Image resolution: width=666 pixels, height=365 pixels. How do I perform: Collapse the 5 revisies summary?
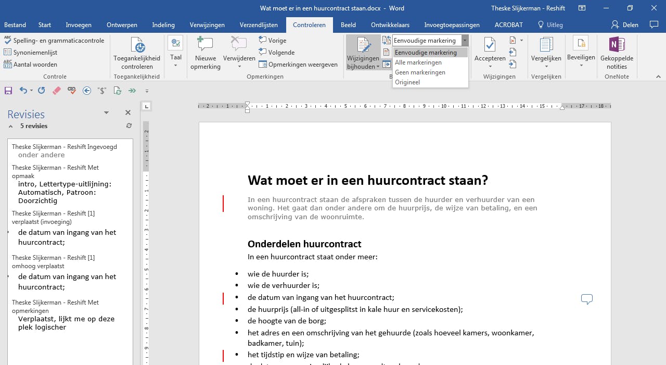pos(10,126)
